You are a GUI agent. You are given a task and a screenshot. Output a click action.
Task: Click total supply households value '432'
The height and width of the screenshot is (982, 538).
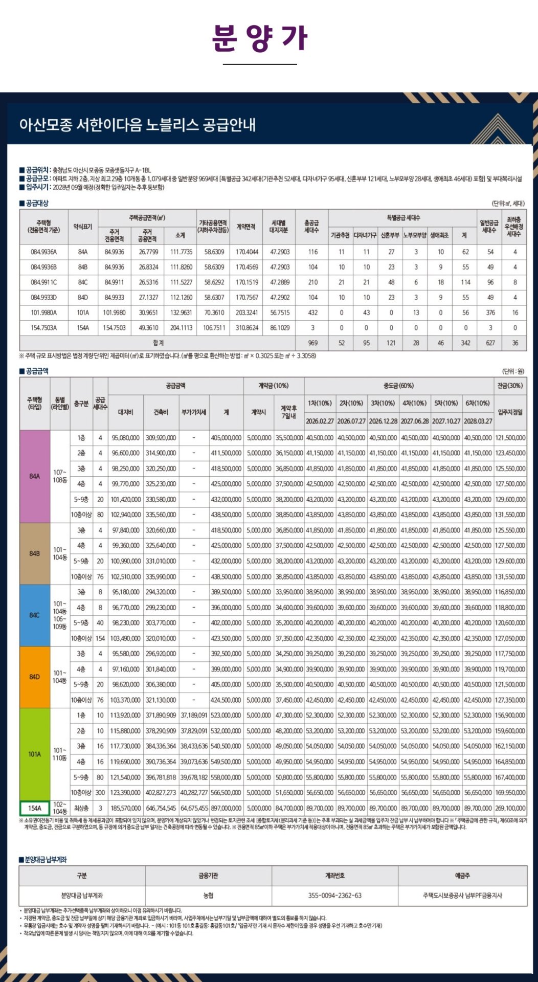pos(313,313)
